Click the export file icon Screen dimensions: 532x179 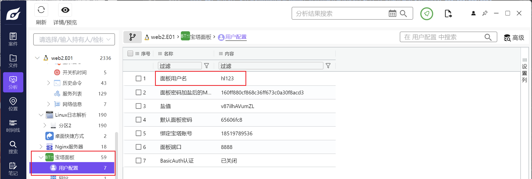coord(448,14)
